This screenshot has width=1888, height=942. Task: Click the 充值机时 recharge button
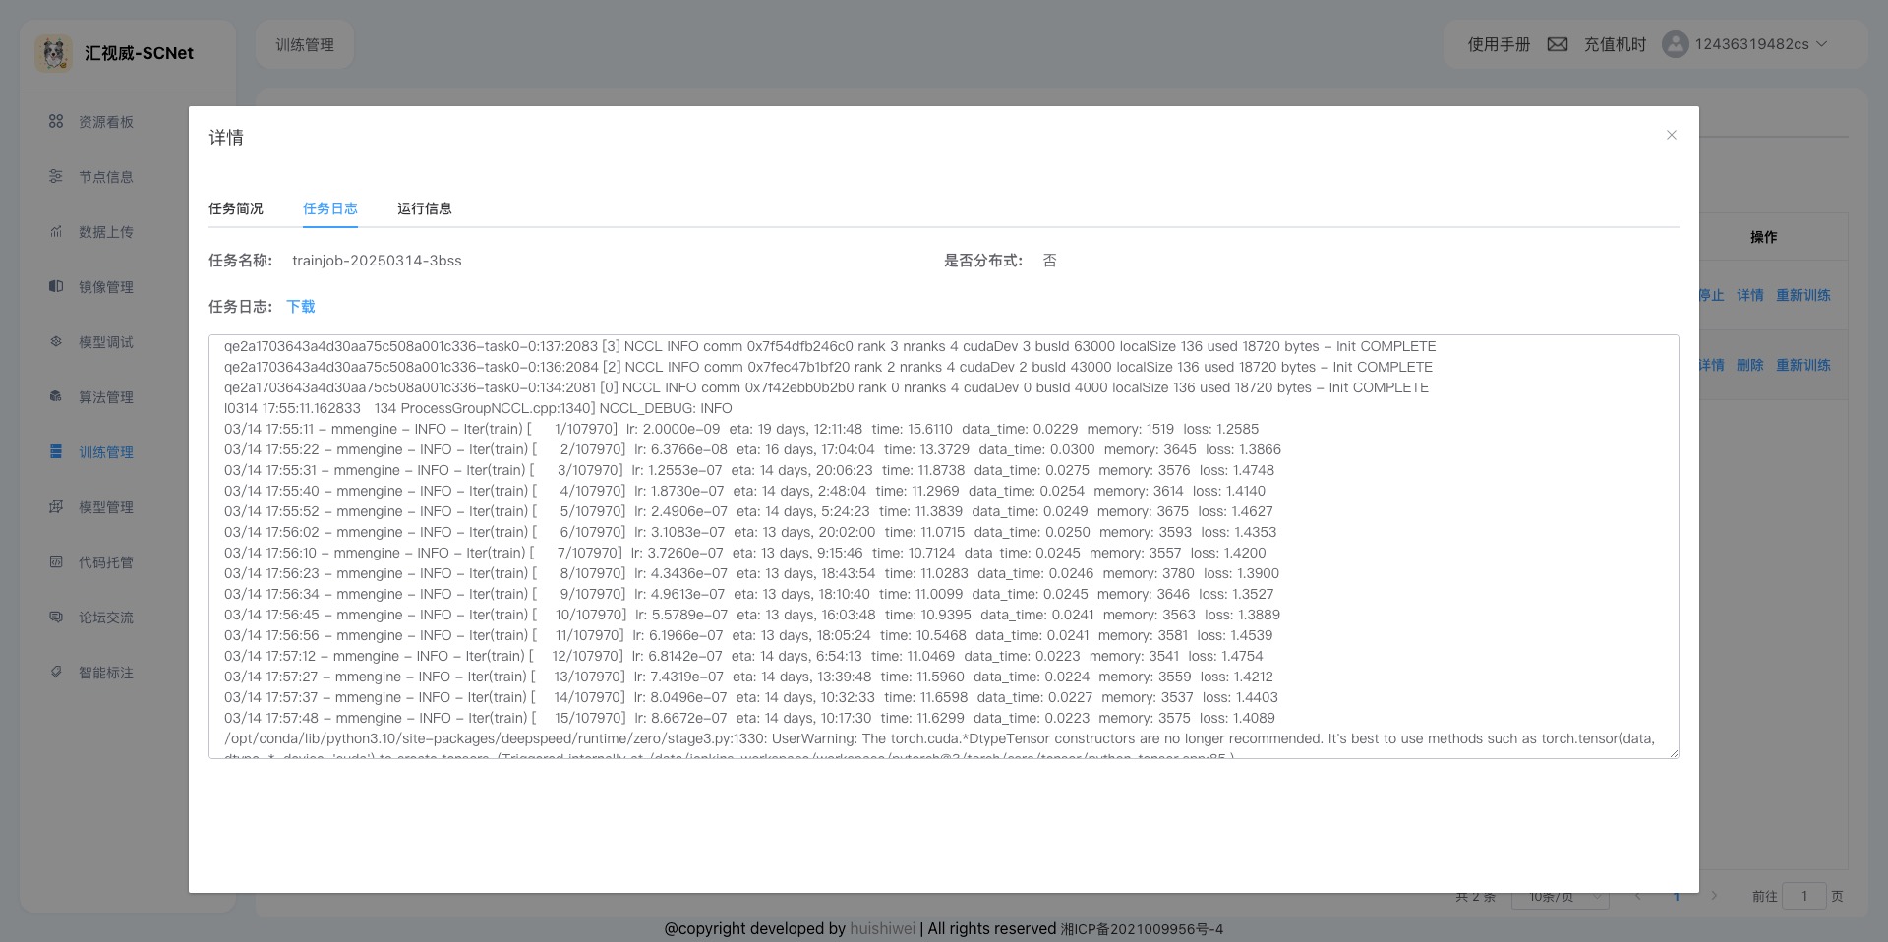(x=1615, y=44)
